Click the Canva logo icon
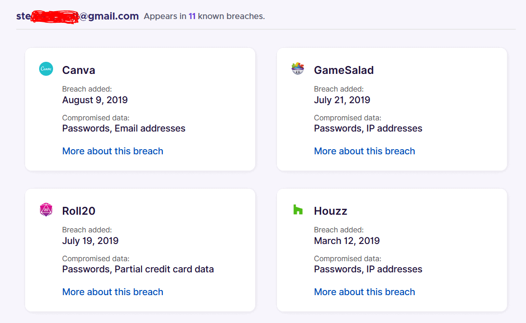The width and height of the screenshot is (526, 323). click(46, 69)
